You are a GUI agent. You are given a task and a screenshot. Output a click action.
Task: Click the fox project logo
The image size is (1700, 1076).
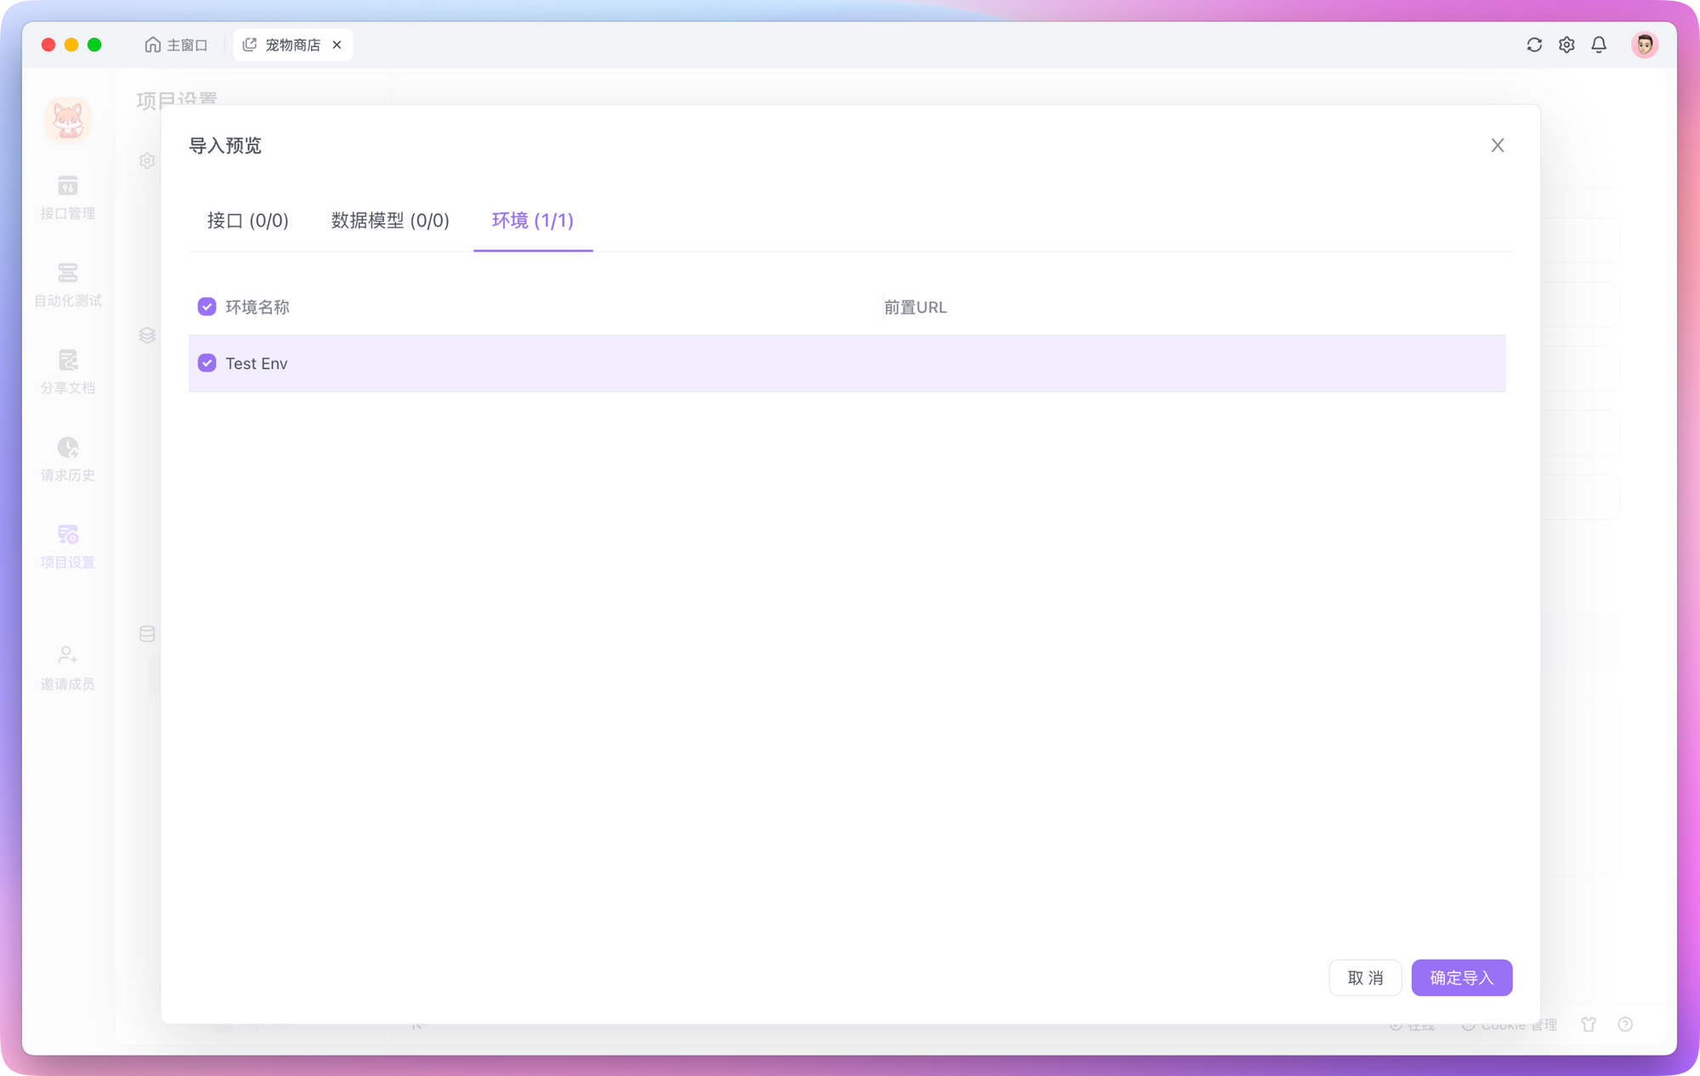(x=68, y=121)
